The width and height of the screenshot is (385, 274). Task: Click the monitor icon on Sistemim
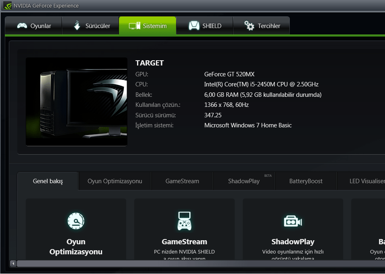click(135, 26)
